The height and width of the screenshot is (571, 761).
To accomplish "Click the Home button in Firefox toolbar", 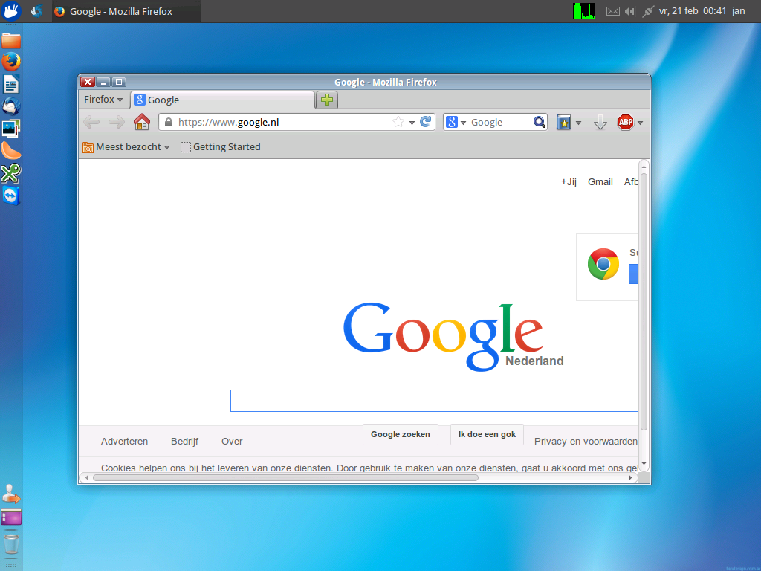I will [x=141, y=123].
